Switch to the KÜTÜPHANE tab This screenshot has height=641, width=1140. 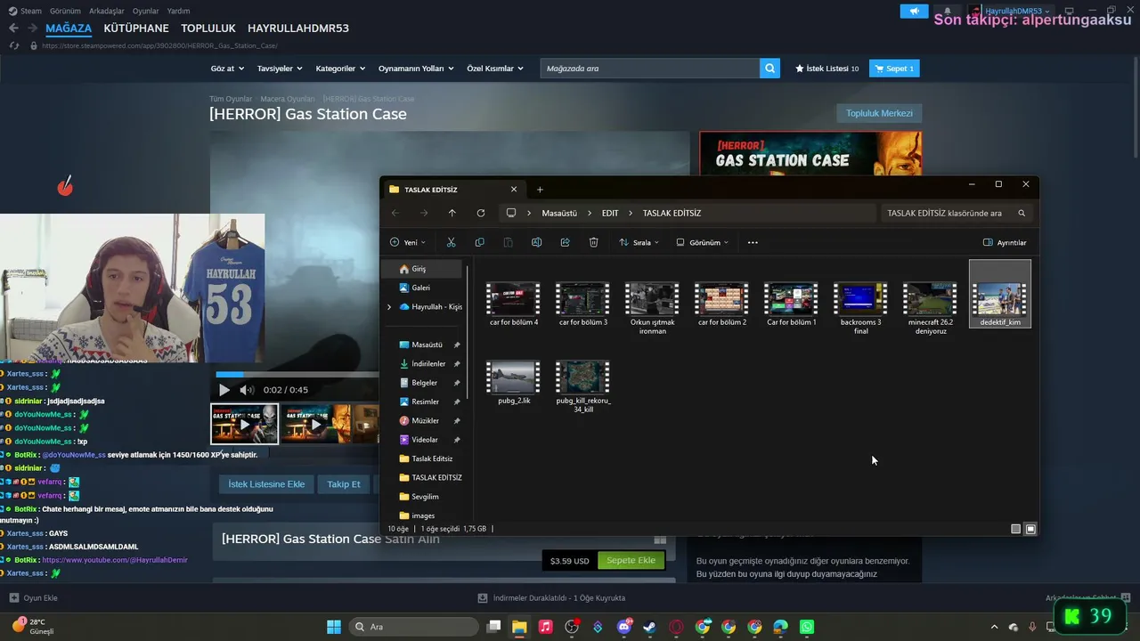(136, 28)
